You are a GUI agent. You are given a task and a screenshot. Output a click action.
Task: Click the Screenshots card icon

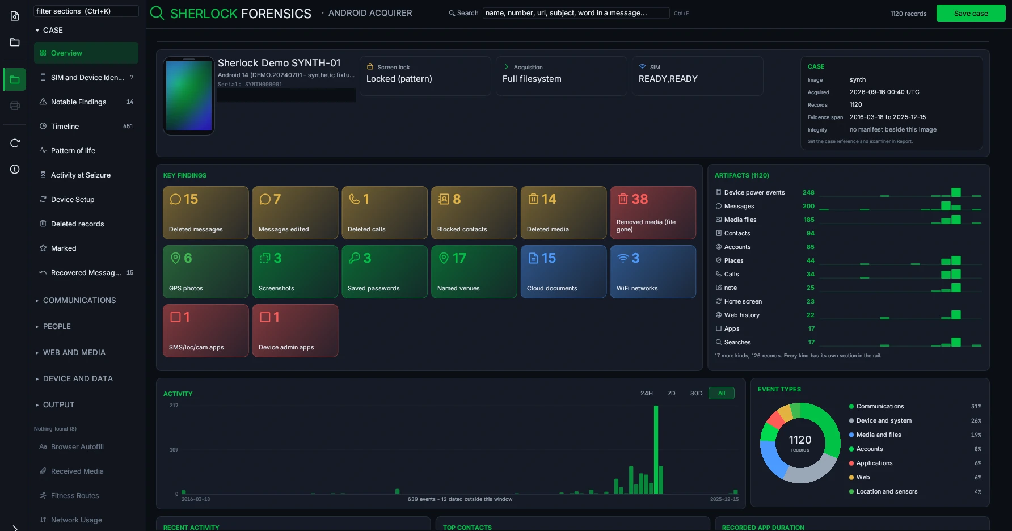[x=265, y=258]
